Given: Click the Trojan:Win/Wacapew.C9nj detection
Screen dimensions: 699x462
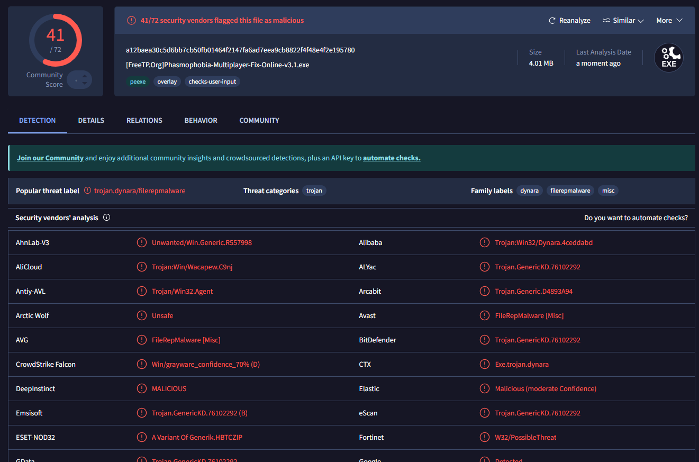Looking at the screenshot, I should click(192, 267).
